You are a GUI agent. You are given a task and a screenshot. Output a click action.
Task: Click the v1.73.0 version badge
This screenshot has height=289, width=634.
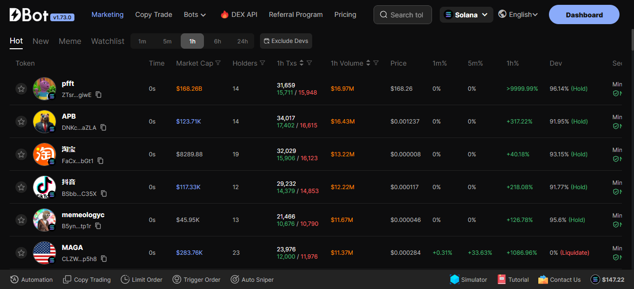62,17
